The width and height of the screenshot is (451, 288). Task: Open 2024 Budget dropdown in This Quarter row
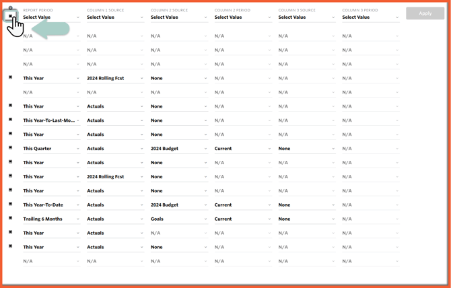(179, 149)
